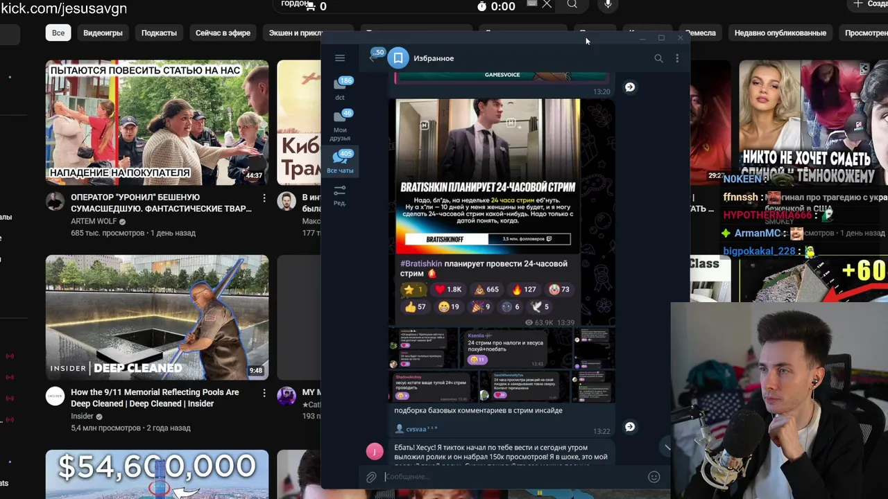Select the Все filter chip on YouTube
This screenshot has width=888, height=499.
tap(58, 33)
